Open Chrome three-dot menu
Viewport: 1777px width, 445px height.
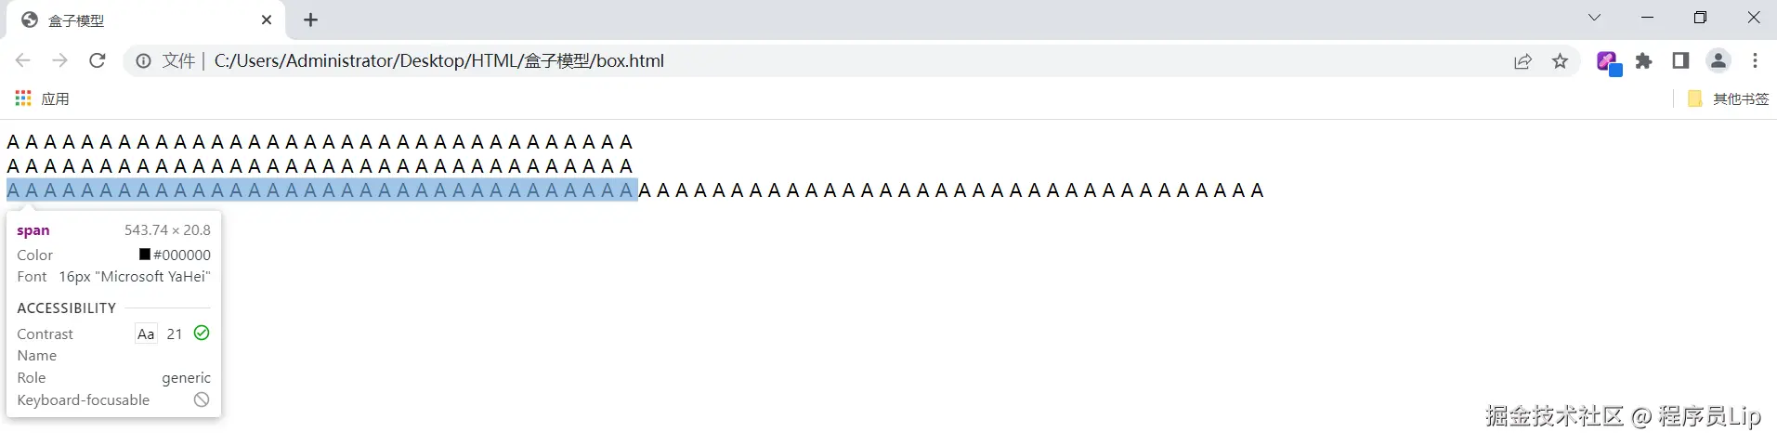pos(1755,60)
